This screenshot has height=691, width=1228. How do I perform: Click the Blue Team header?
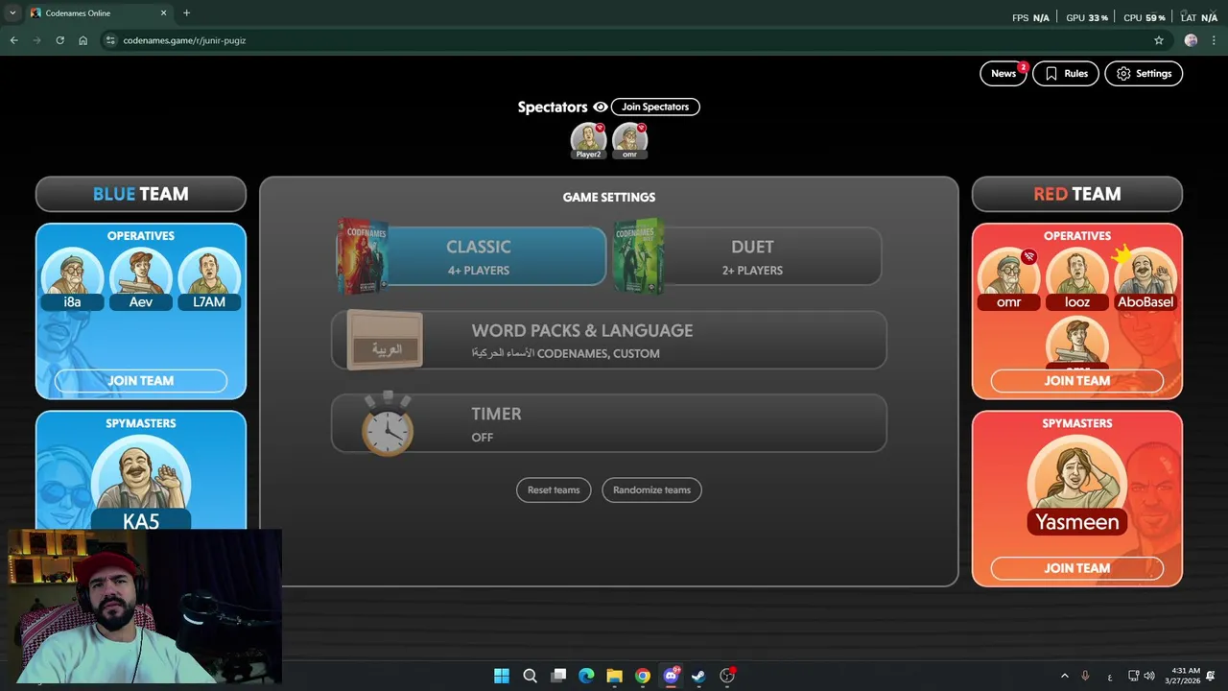(x=141, y=194)
